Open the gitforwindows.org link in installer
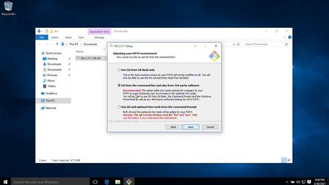This screenshot has width=329, height=185. [122, 121]
